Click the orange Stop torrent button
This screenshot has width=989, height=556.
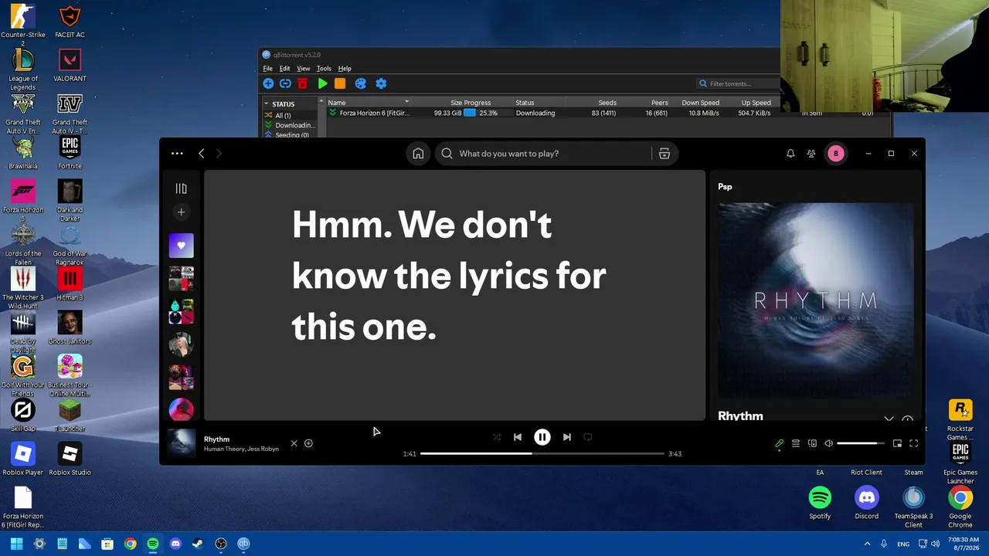340,83
